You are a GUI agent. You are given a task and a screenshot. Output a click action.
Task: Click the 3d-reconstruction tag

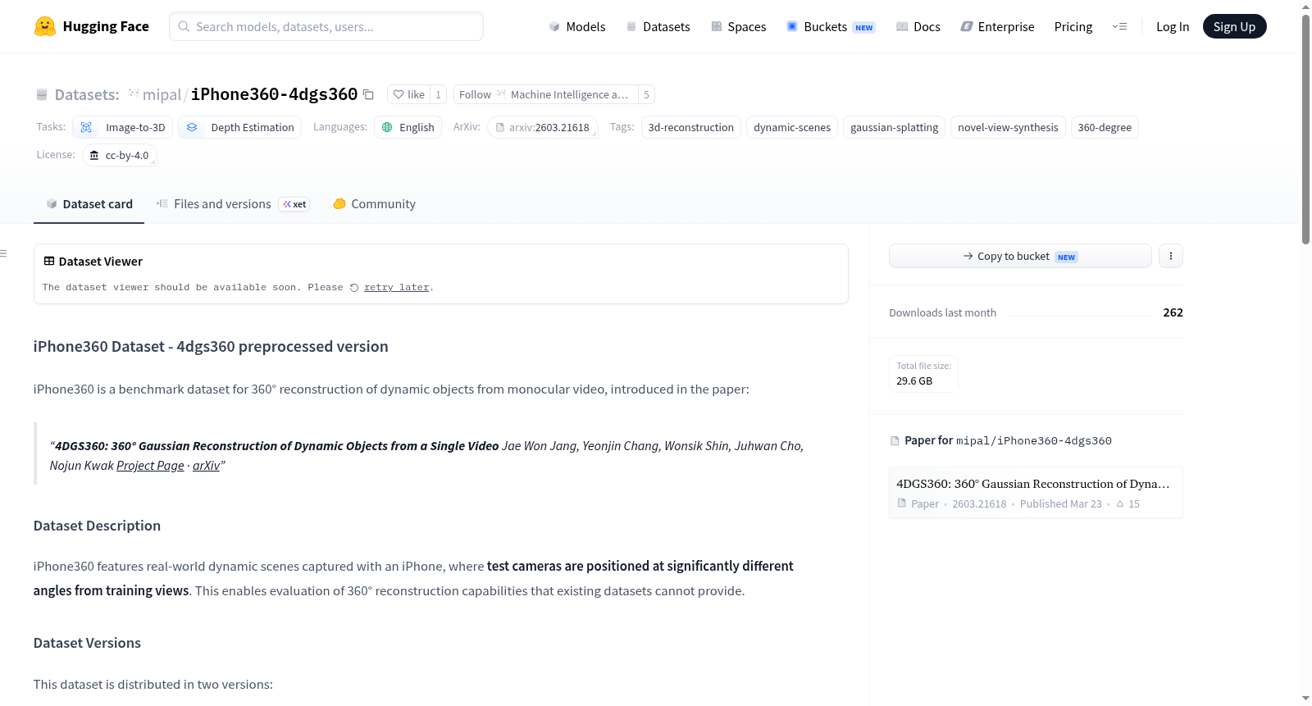click(691, 127)
